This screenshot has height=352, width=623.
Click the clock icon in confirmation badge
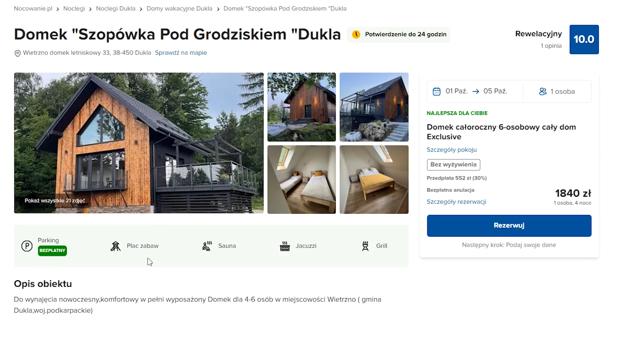(x=356, y=34)
